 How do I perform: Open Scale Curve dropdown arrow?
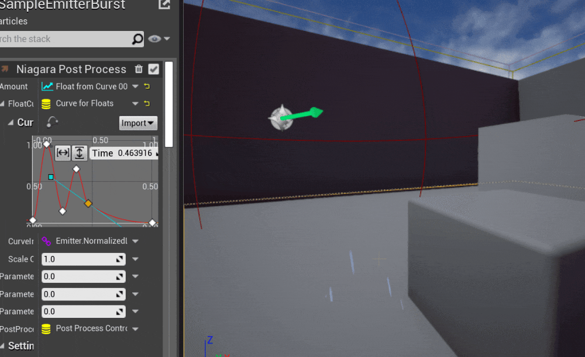pos(136,259)
